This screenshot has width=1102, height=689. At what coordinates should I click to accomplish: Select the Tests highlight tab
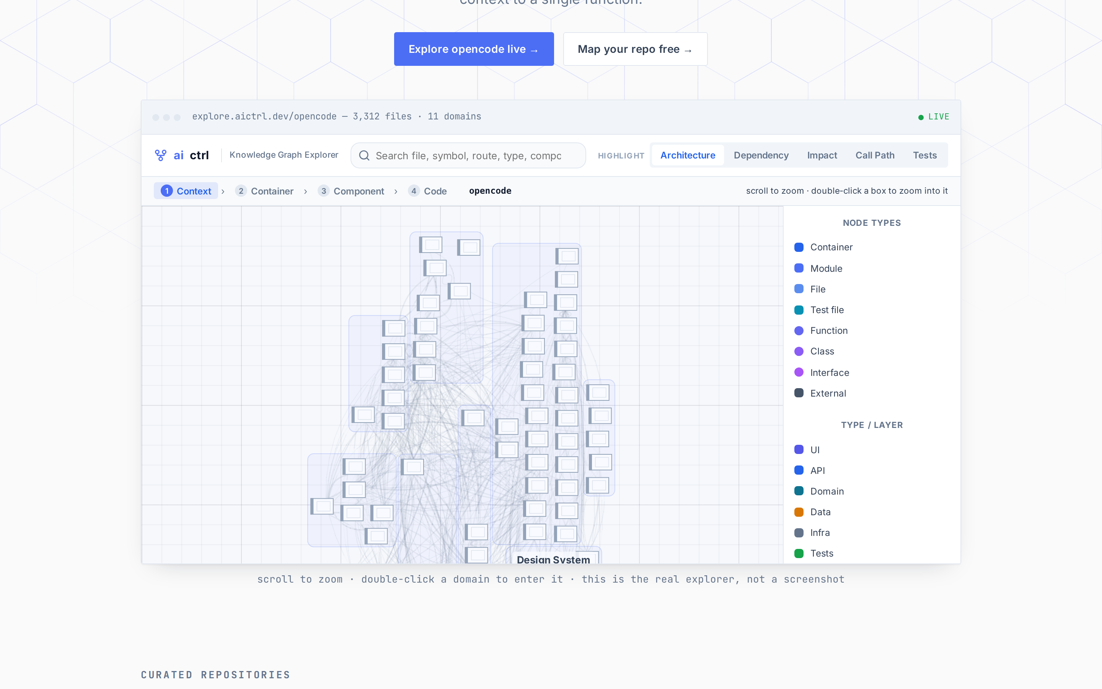pos(924,155)
